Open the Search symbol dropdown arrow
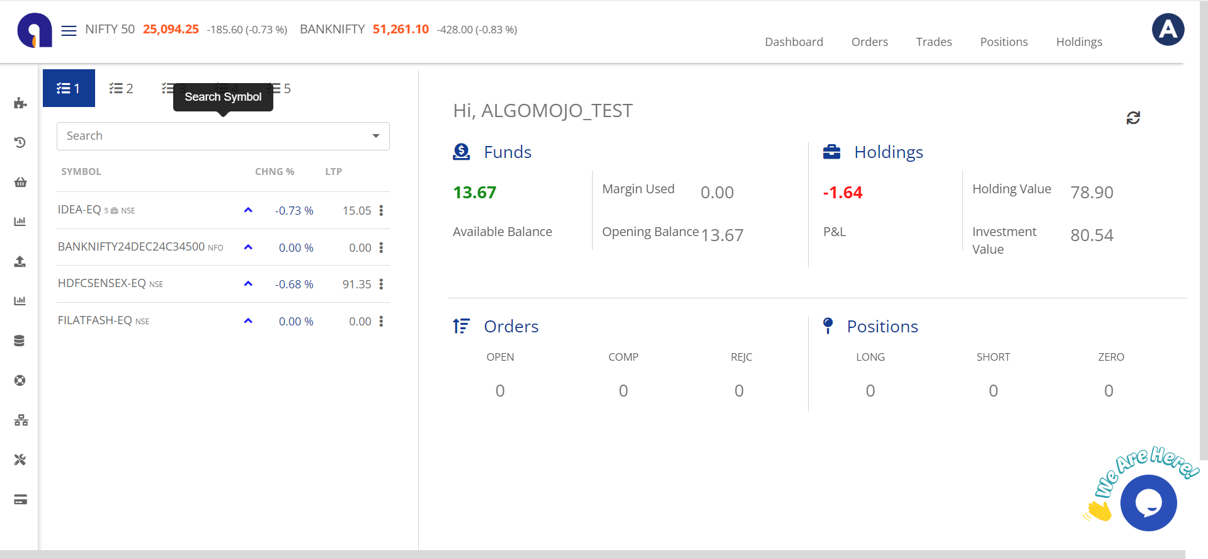This screenshot has height=559, width=1208. click(x=376, y=136)
